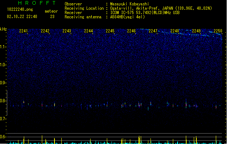227x144 pixels.
Task: Click the date stamp 02.10.22 22:40
Action: point(22,17)
